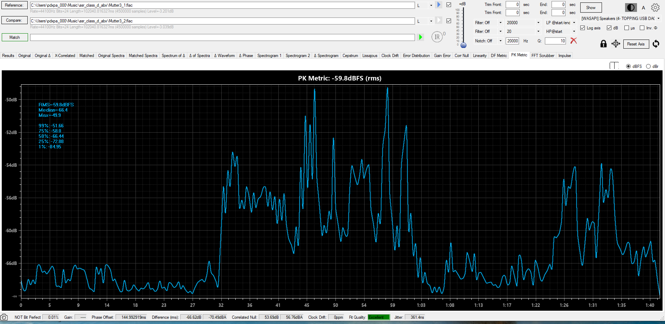Open the X-Correlated tab
This screenshot has width=665, height=324.
[x=65, y=55]
